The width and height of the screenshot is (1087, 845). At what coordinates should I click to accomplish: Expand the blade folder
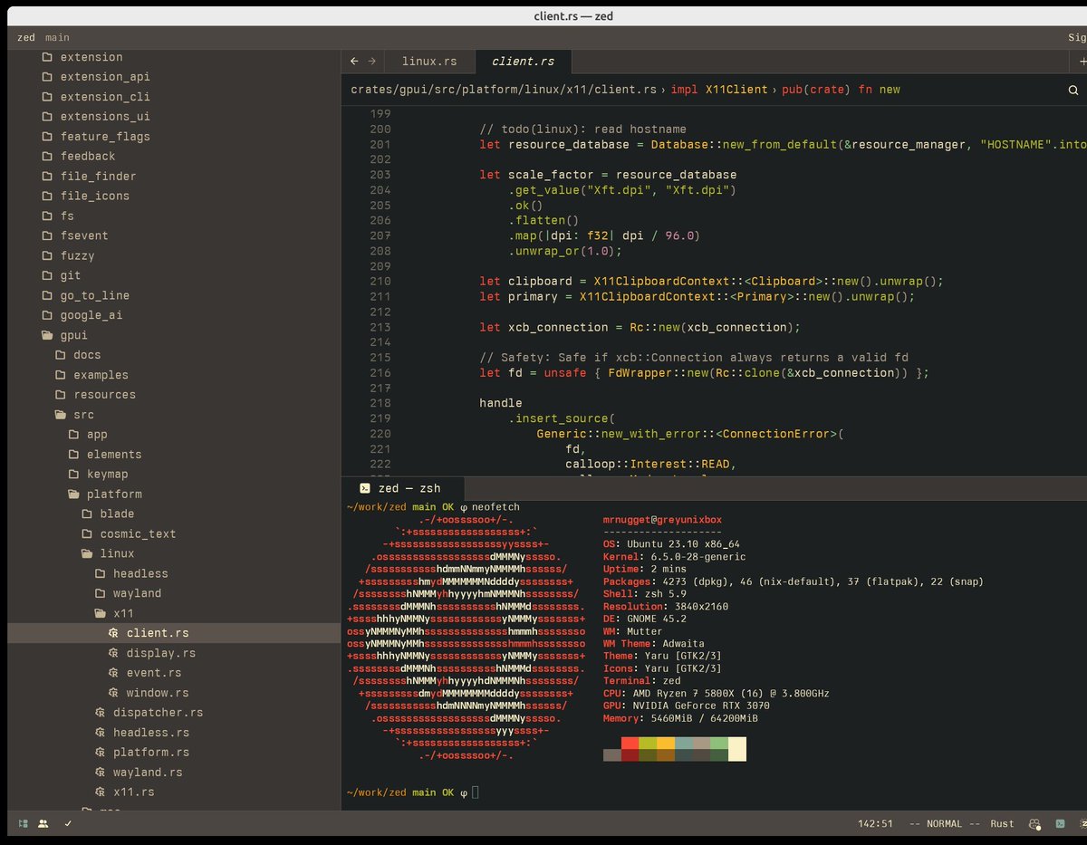174,514
